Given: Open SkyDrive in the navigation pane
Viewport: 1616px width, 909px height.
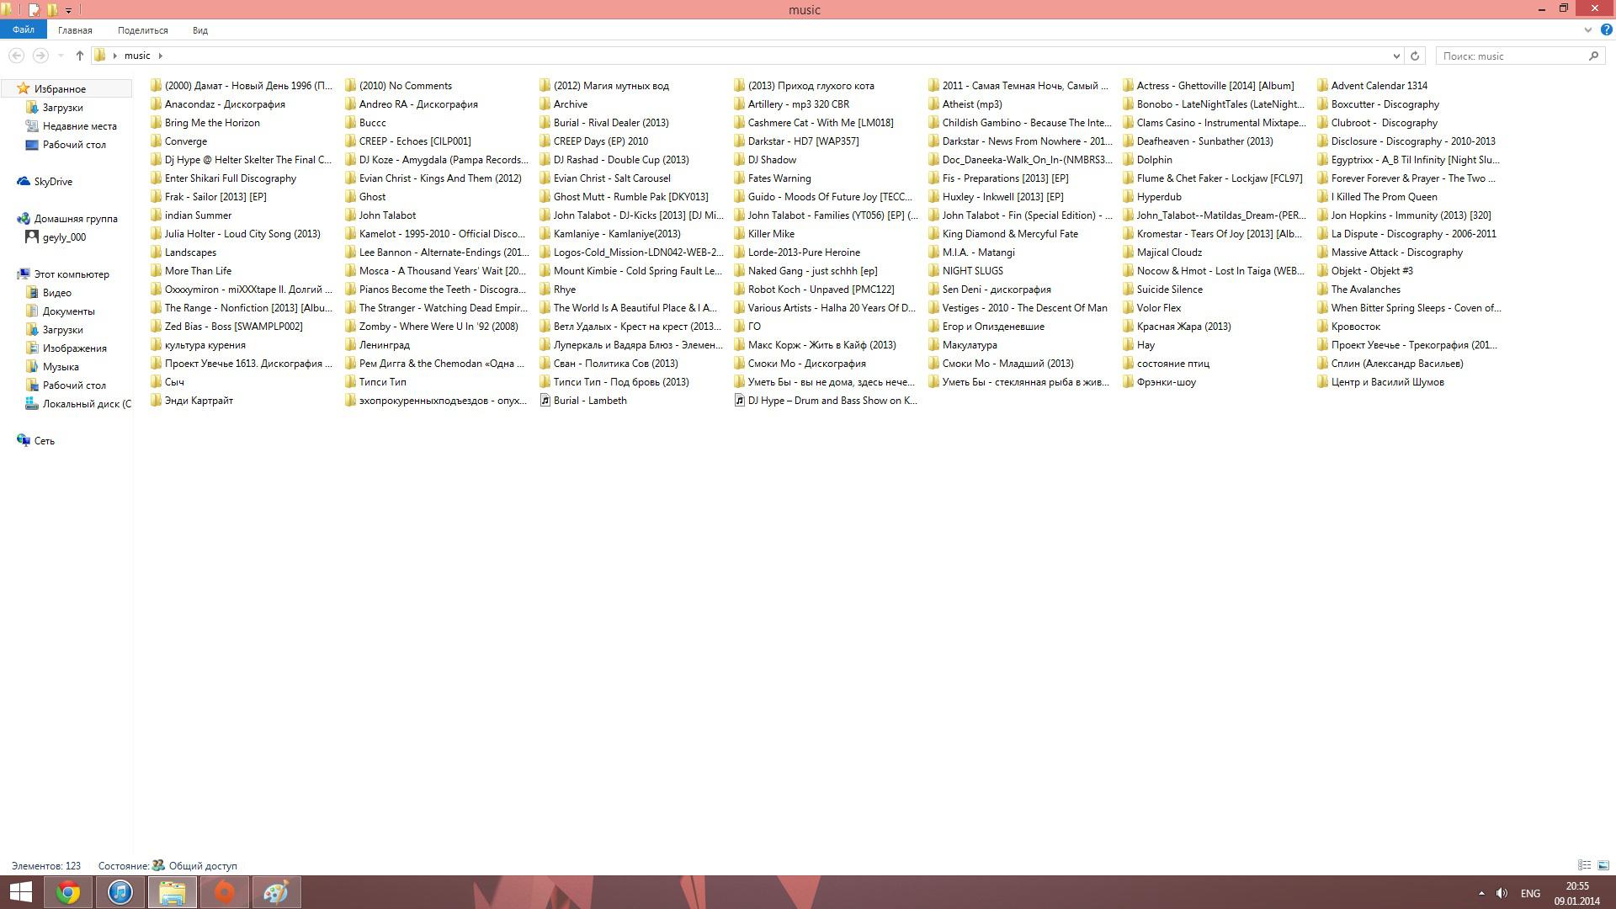Looking at the screenshot, I should point(44,182).
